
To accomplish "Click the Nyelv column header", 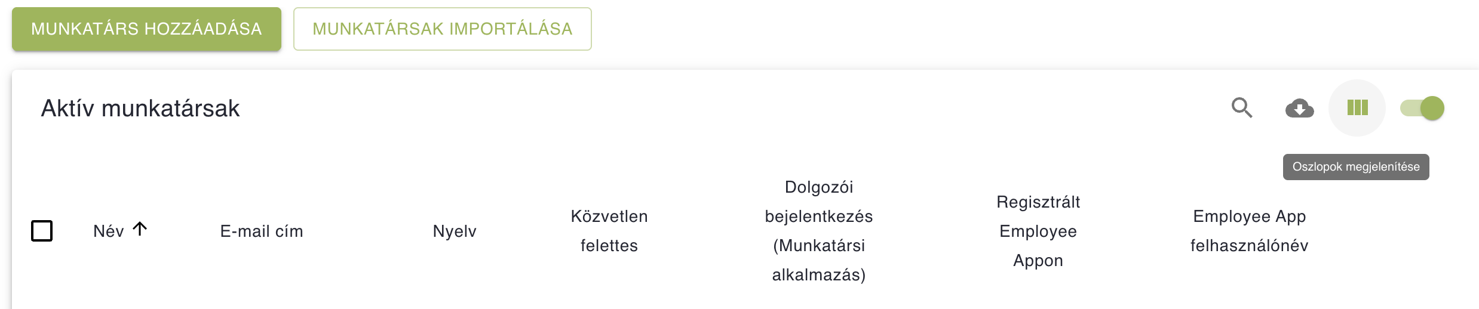I will [455, 231].
